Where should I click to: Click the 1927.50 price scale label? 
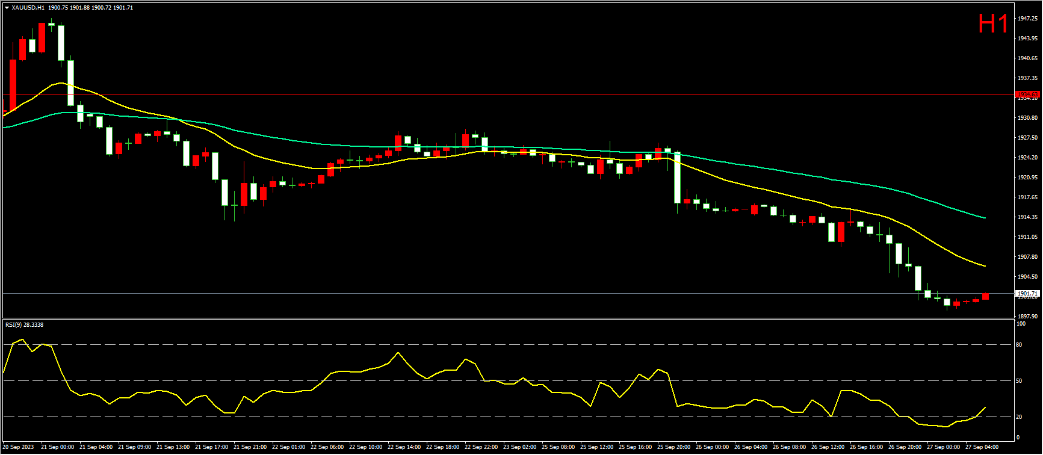(x=1027, y=138)
